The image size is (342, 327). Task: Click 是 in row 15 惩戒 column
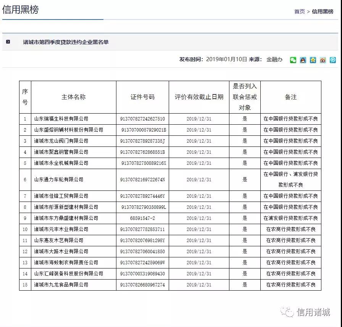245,285
